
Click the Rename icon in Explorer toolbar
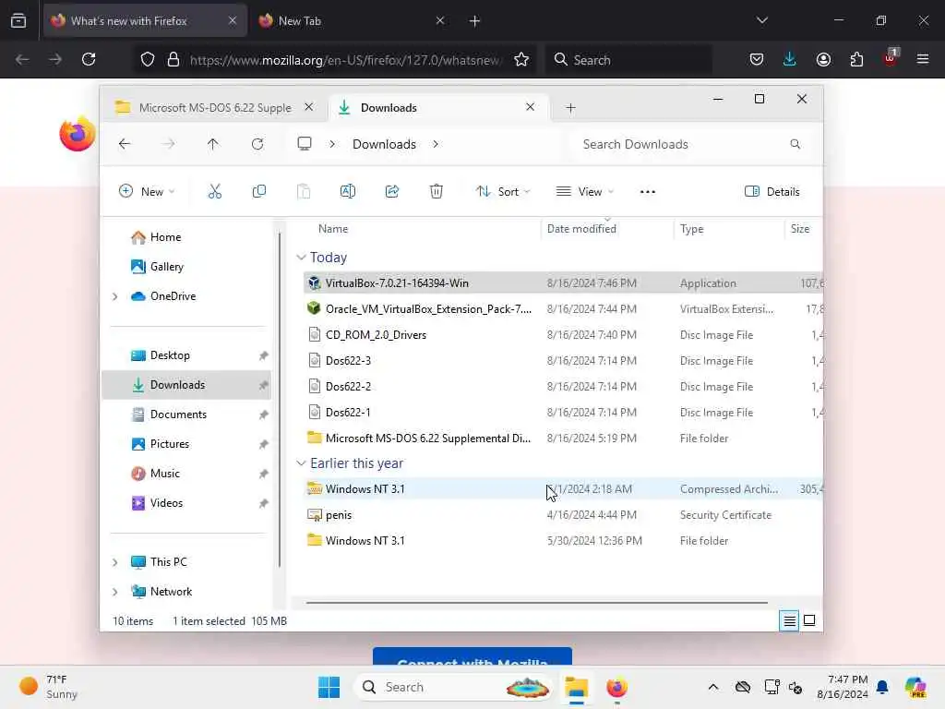[x=348, y=192]
